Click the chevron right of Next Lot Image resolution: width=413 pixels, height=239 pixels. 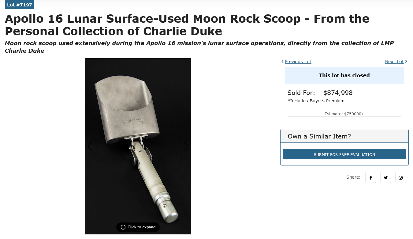point(406,62)
